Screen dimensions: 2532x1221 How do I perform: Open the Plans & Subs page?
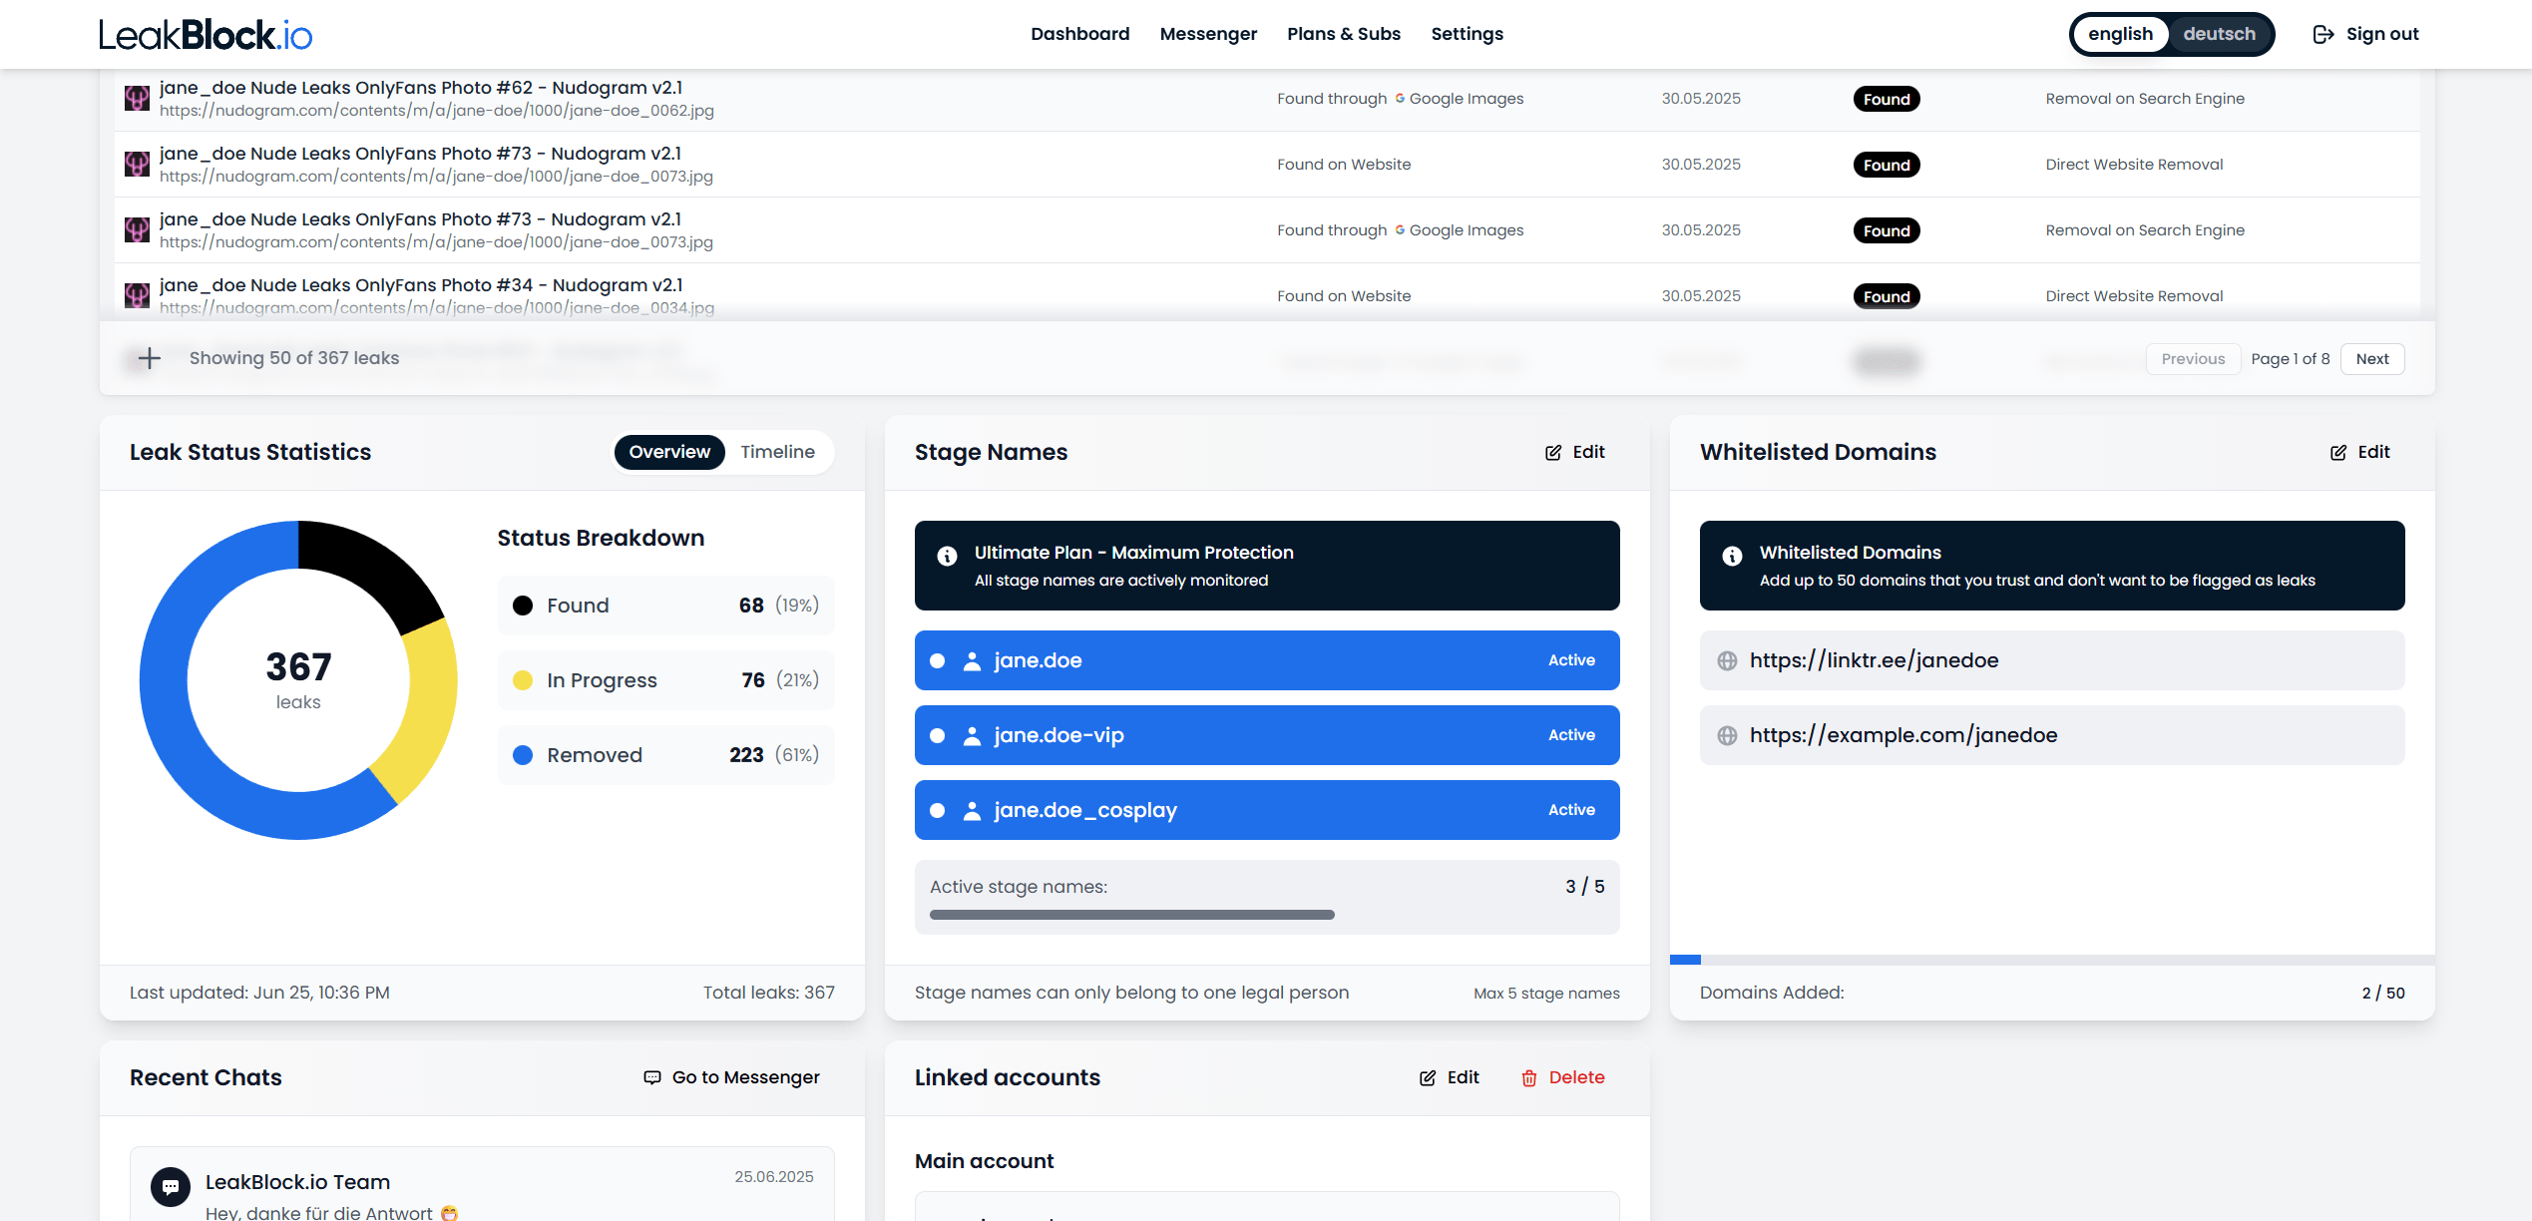[x=1344, y=33]
